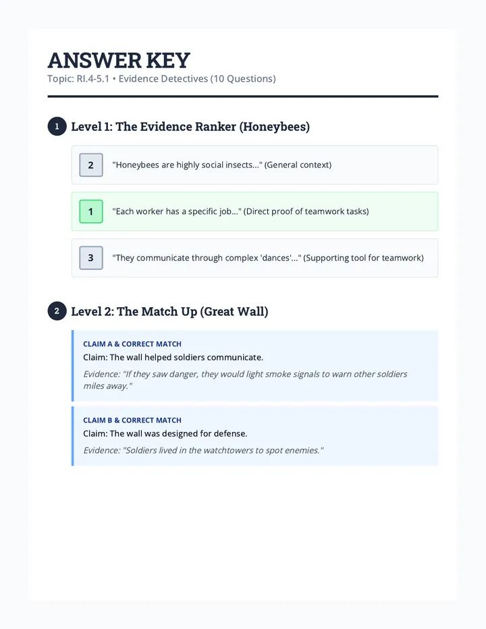Click Level 1: The Evidence Ranker heading
The width and height of the screenshot is (486, 629).
(x=190, y=127)
